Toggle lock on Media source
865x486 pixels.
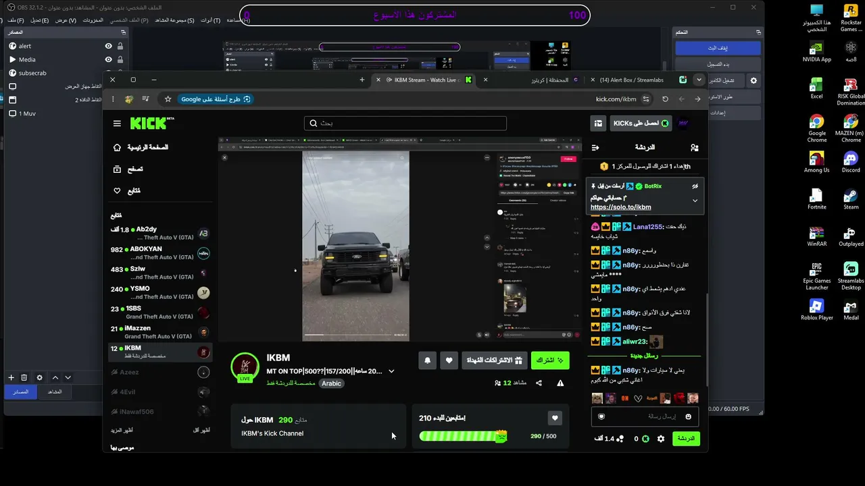coord(120,59)
